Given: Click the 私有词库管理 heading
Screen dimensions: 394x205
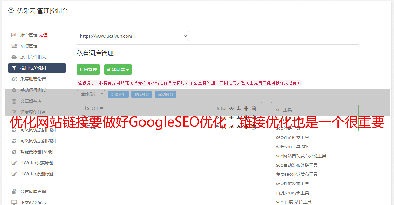Looking at the screenshot, I should (95, 53).
